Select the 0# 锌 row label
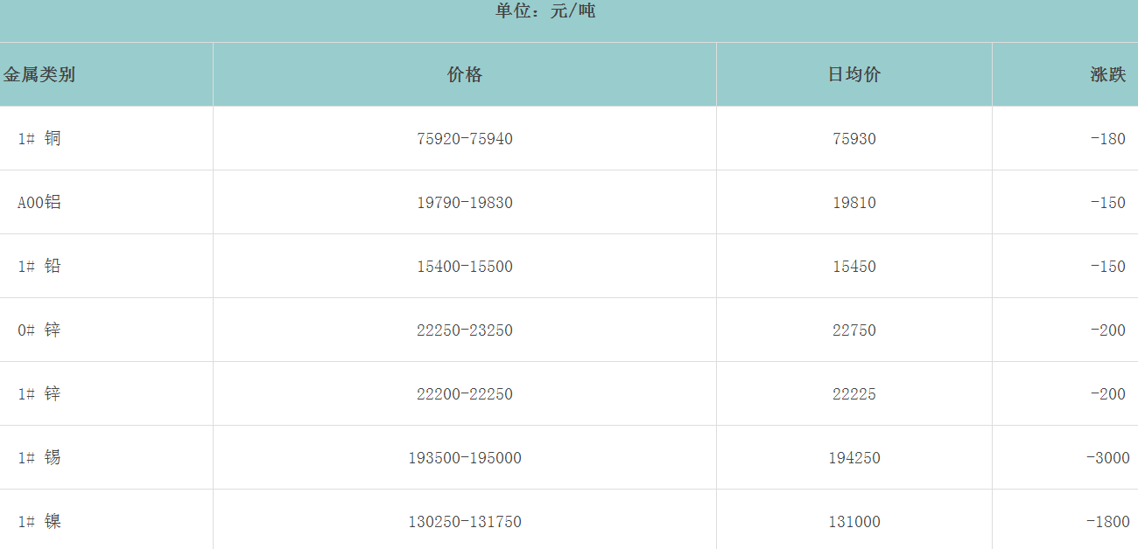The height and width of the screenshot is (549, 1138). [x=39, y=330]
